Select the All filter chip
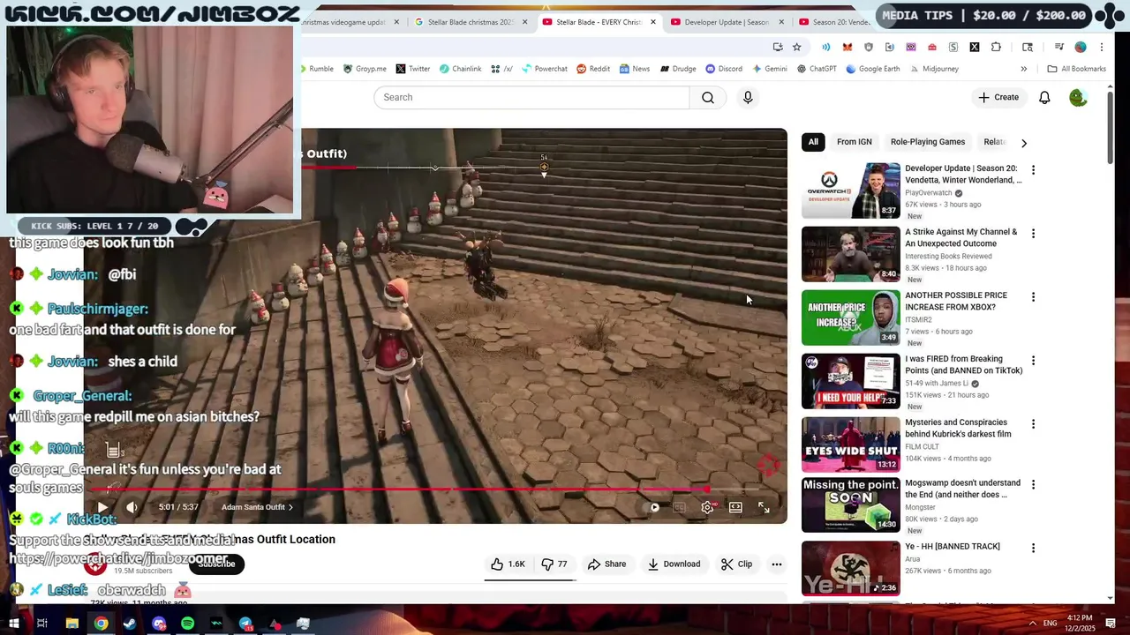 813,142
